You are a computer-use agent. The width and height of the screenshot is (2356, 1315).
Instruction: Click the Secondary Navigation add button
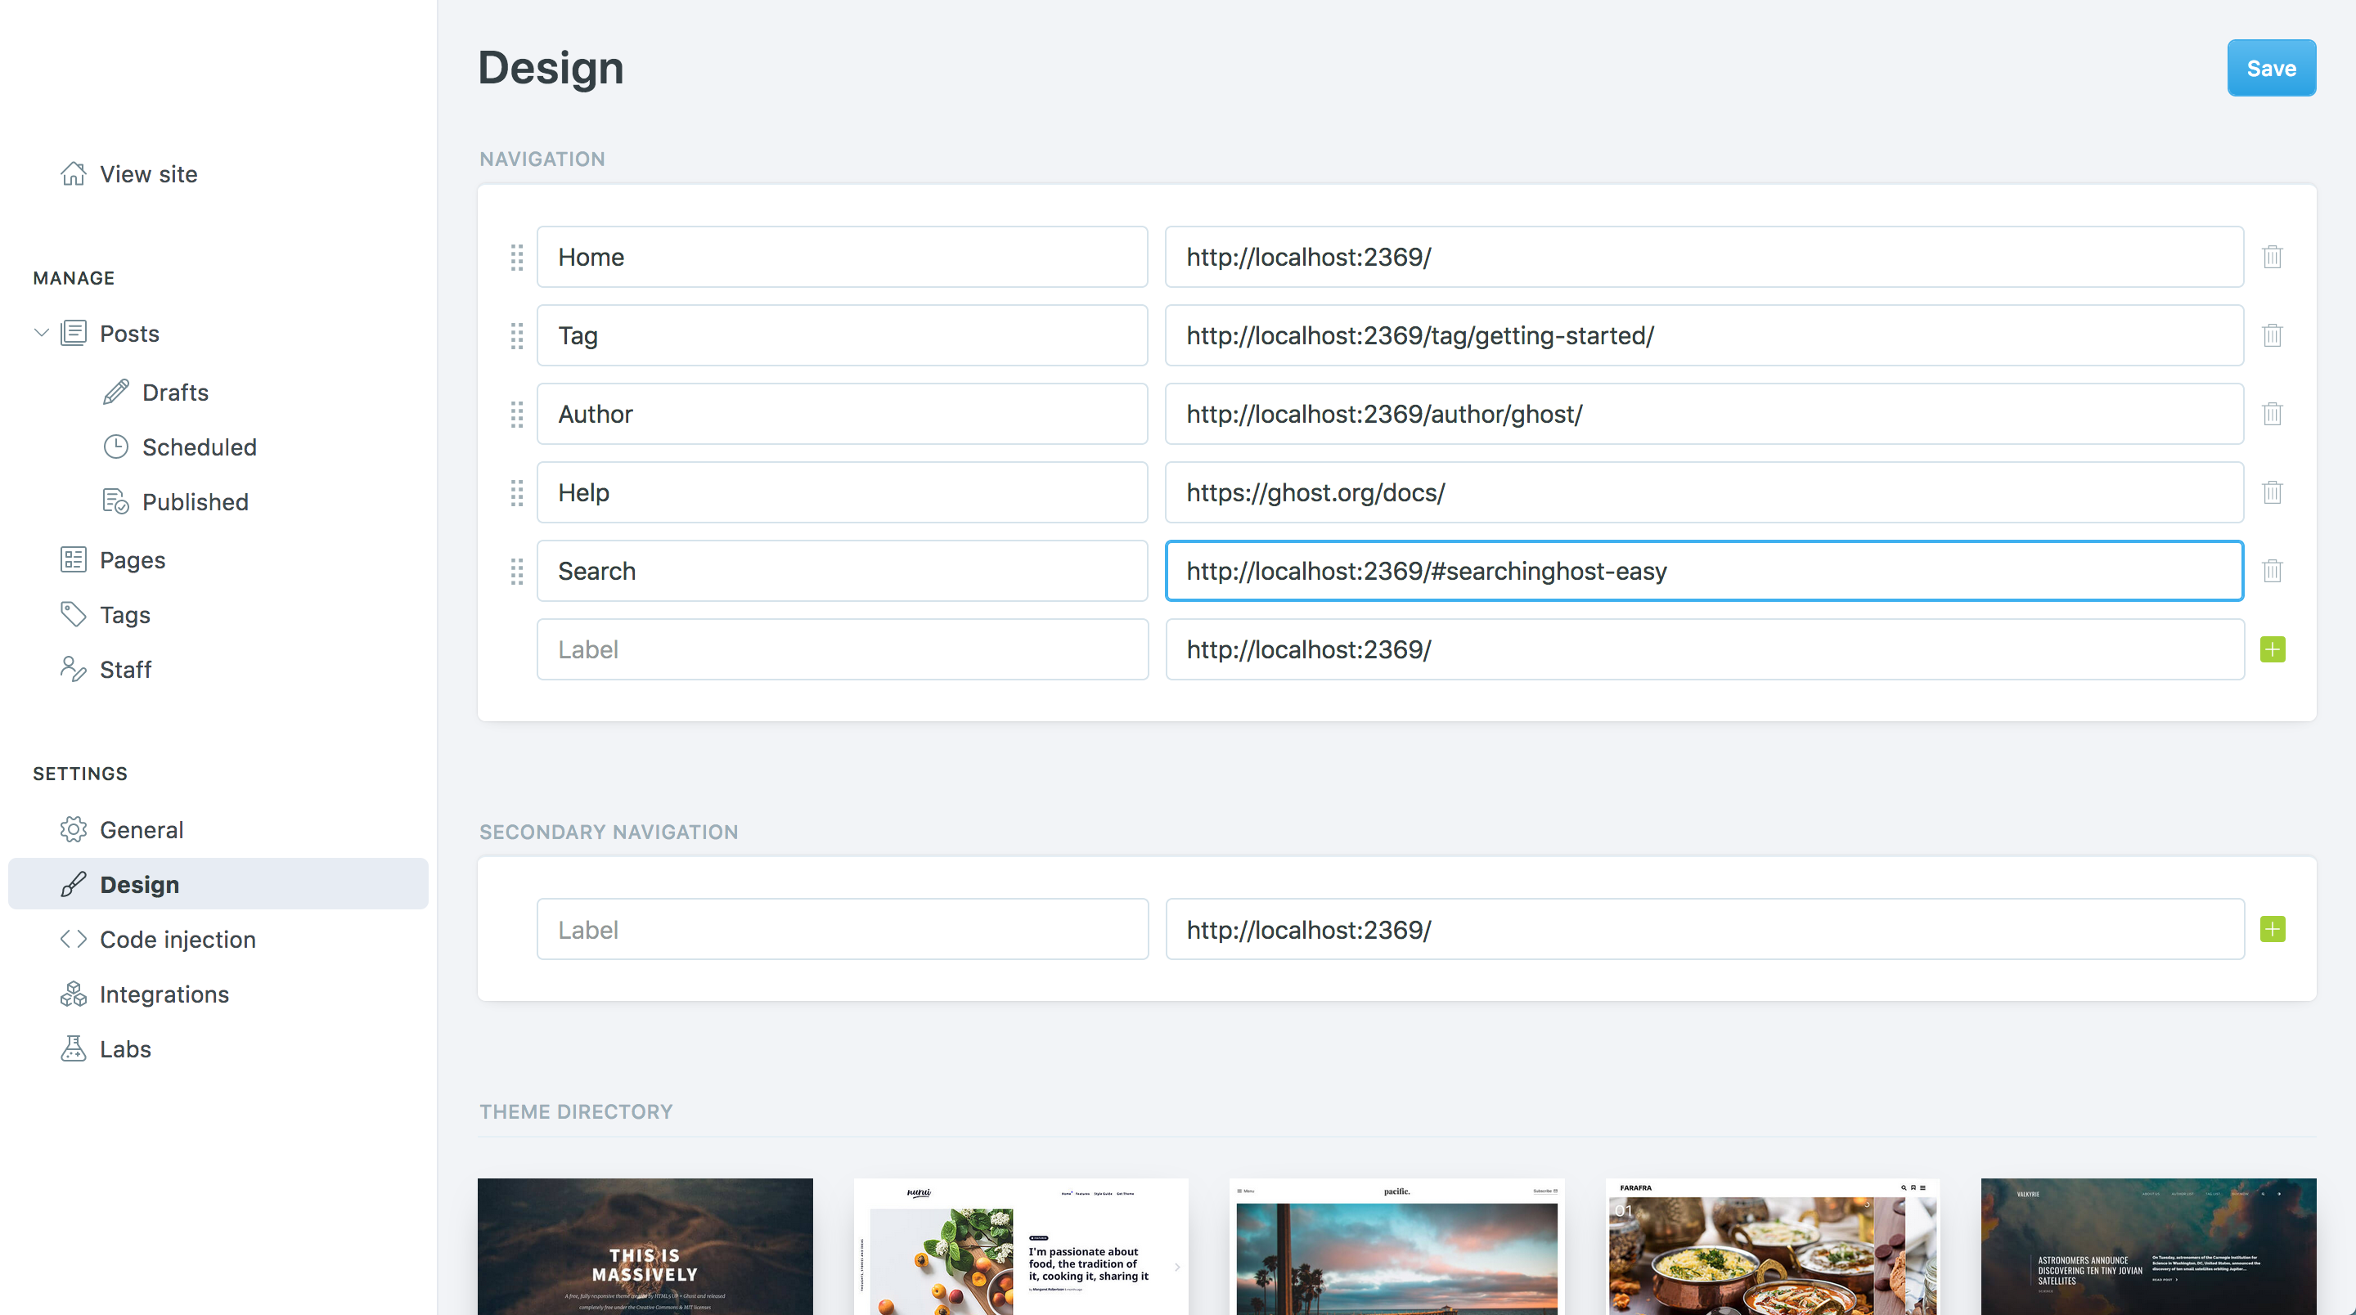[2272, 928]
